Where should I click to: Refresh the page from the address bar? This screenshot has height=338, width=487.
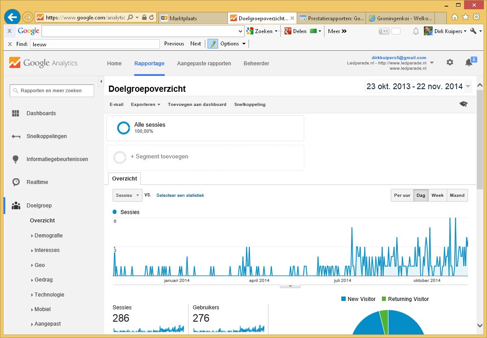pos(151,17)
